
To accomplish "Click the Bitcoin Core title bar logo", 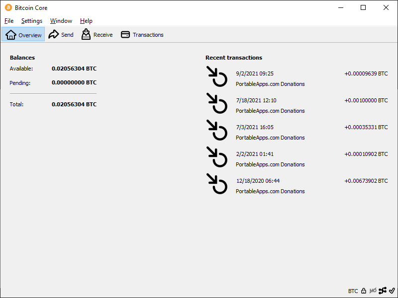I will [8, 8].
